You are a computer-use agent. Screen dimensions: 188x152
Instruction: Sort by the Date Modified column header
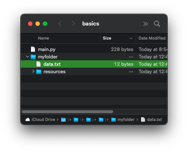[152, 38]
